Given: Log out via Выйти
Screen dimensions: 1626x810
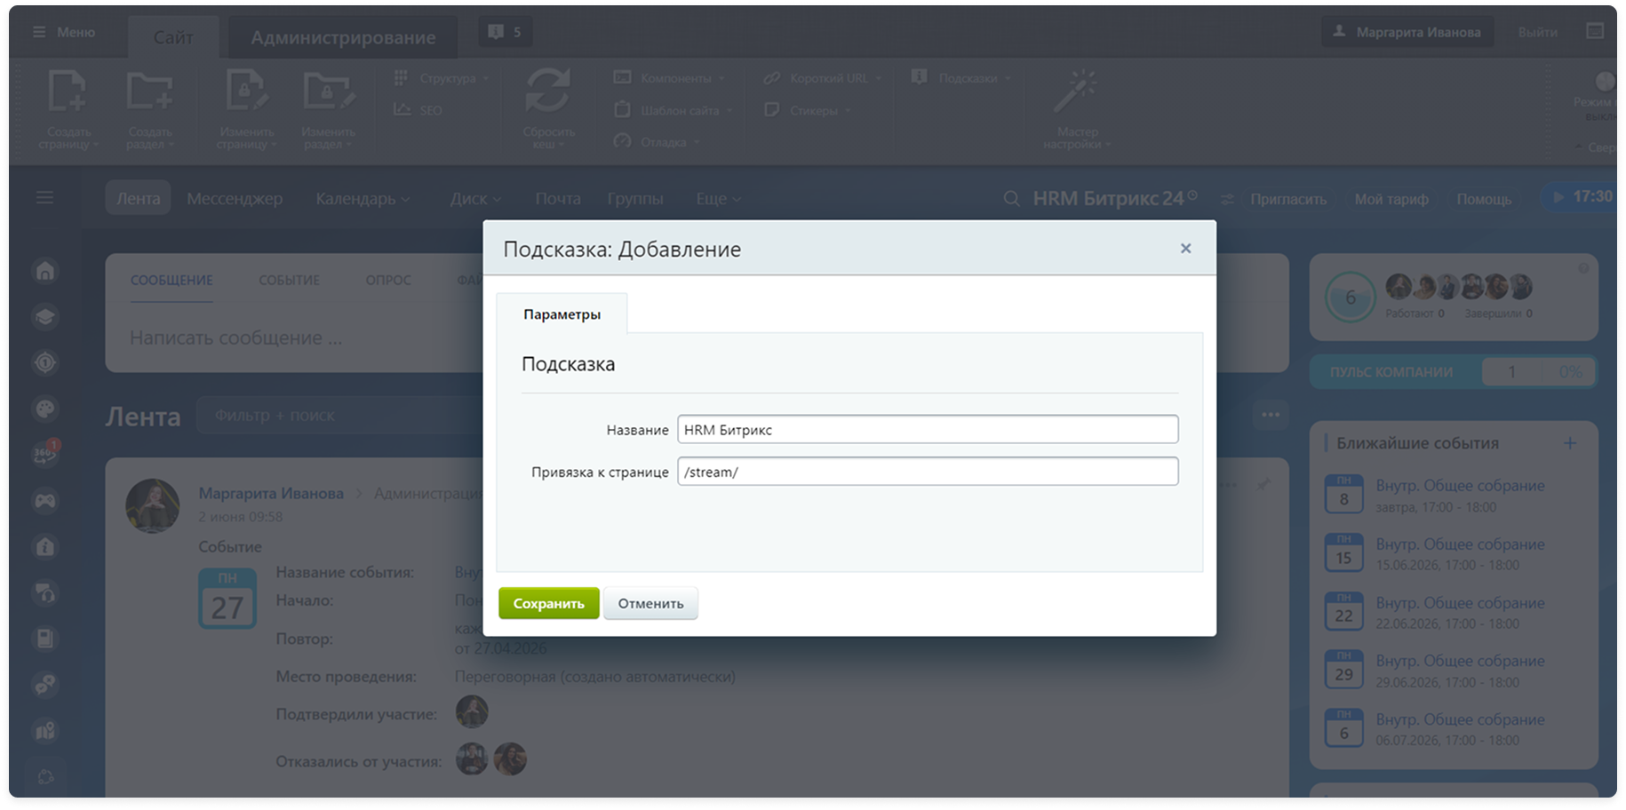Looking at the screenshot, I should tap(1537, 32).
